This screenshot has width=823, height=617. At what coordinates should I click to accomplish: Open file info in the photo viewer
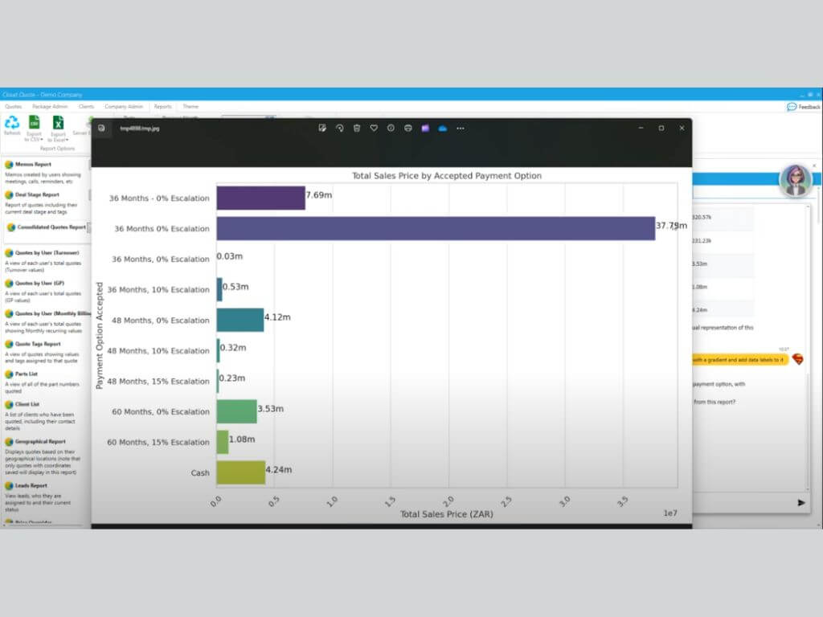[x=391, y=128]
